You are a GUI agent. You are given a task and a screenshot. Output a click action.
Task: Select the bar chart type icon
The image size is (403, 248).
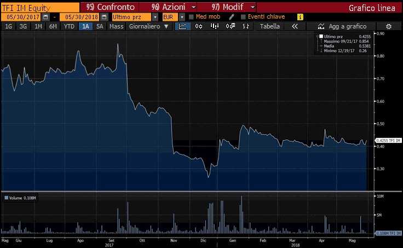point(214,26)
